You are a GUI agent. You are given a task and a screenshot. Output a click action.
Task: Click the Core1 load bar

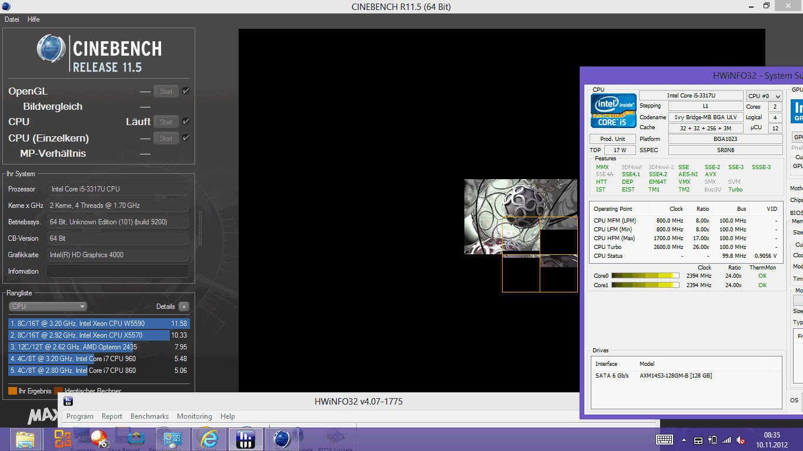pyautogui.click(x=645, y=285)
